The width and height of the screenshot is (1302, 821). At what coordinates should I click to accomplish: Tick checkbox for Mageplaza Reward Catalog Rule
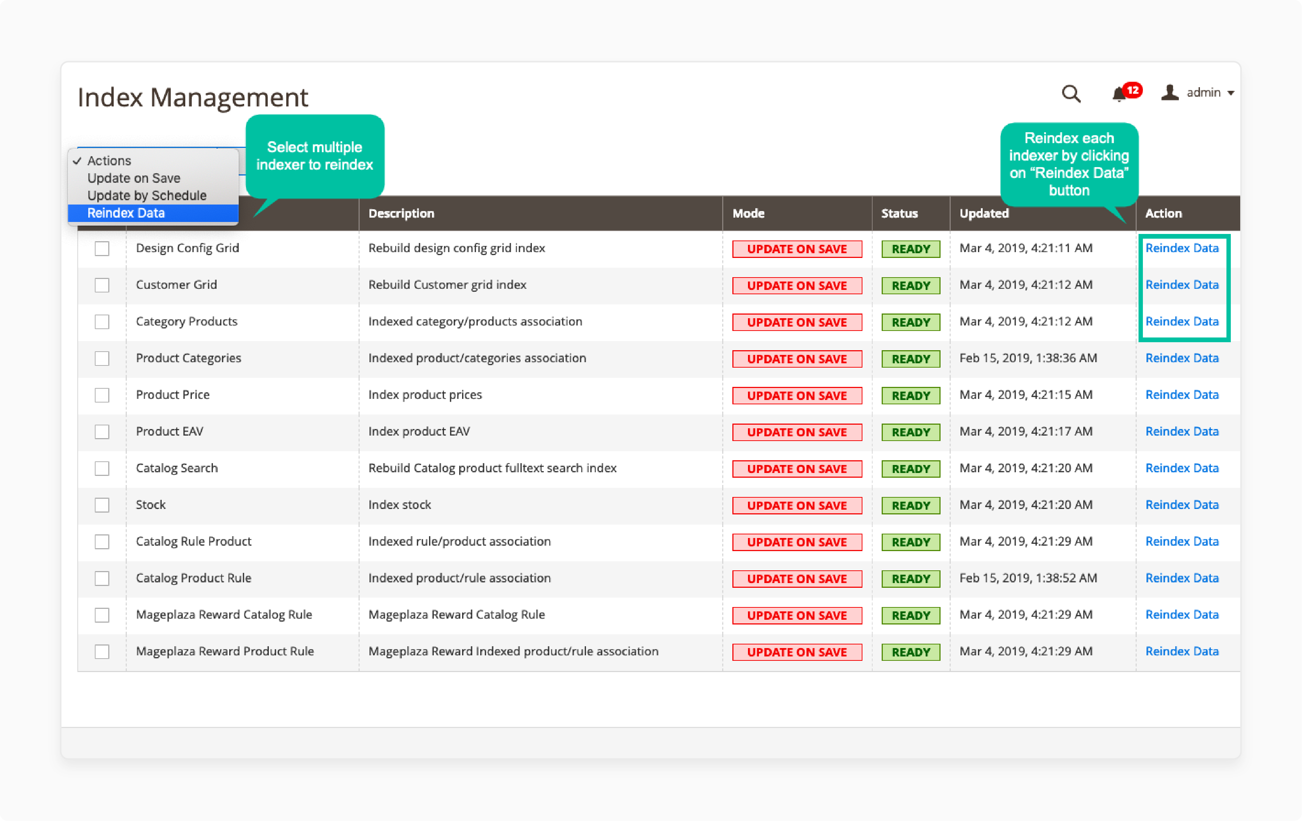point(102,615)
